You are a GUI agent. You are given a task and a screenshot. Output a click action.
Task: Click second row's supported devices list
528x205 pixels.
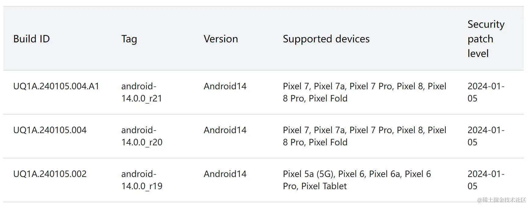364,136
